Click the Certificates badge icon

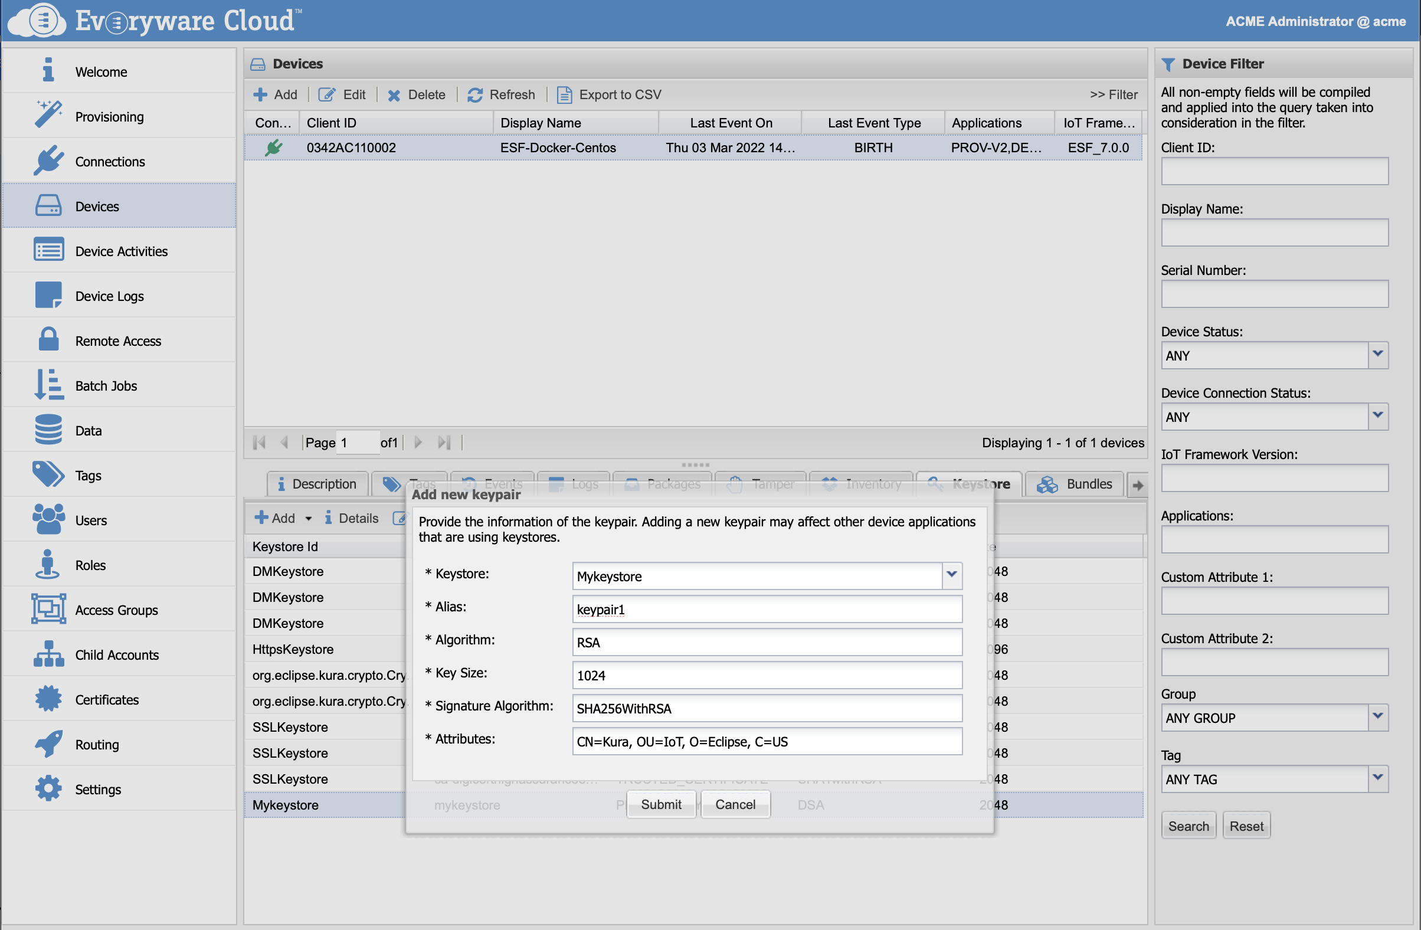48,699
